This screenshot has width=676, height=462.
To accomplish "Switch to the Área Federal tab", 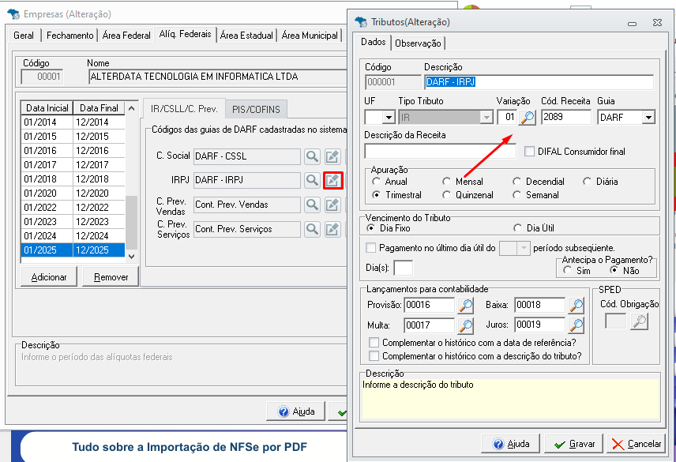I will pyautogui.click(x=126, y=36).
